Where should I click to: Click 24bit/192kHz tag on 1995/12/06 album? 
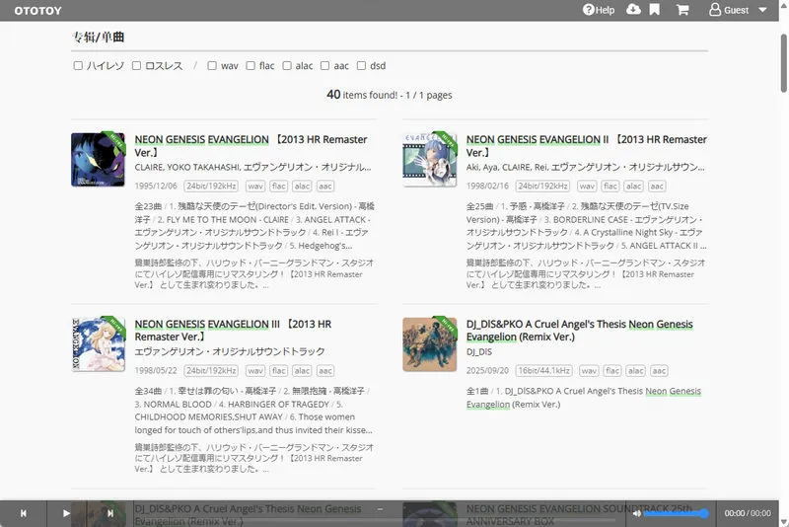211,187
